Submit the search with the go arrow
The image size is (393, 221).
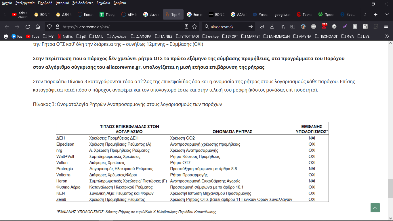tap(251, 26)
